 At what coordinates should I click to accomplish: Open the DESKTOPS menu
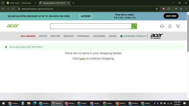(55, 36)
